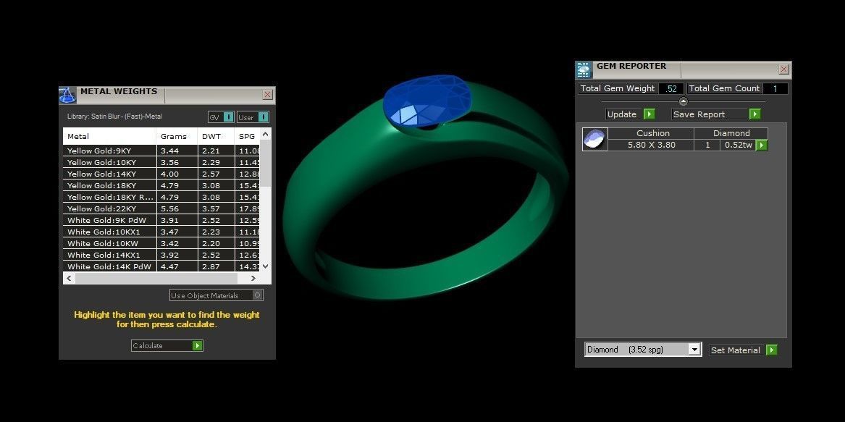
Task: Click the Metal column header
Action: [x=110, y=136]
